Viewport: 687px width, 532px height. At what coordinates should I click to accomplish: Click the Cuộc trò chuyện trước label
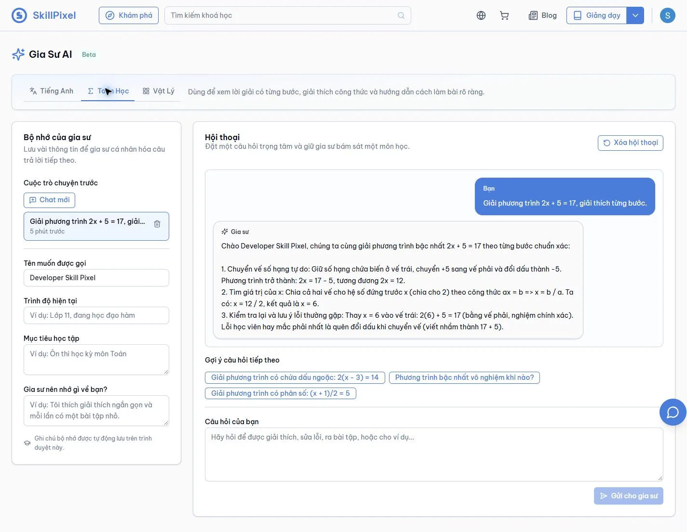(61, 183)
